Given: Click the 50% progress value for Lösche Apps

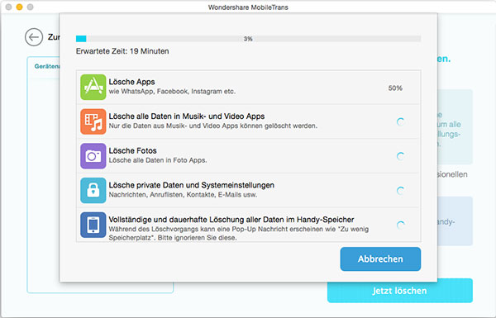Looking at the screenshot, I should (395, 88).
